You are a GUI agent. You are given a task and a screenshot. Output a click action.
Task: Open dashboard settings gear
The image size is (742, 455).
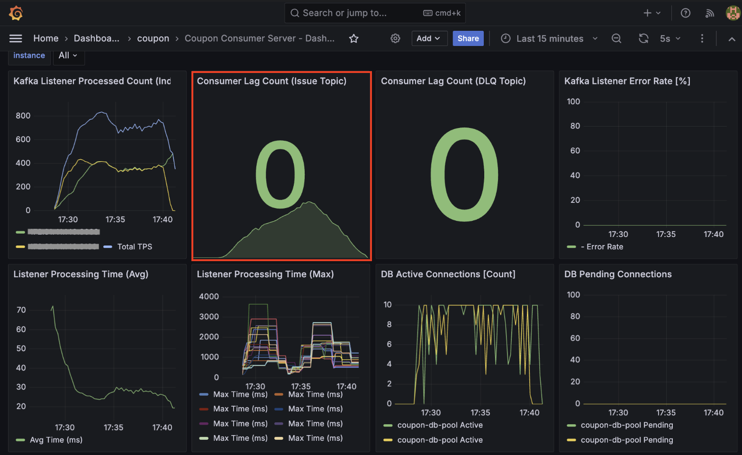pos(395,38)
